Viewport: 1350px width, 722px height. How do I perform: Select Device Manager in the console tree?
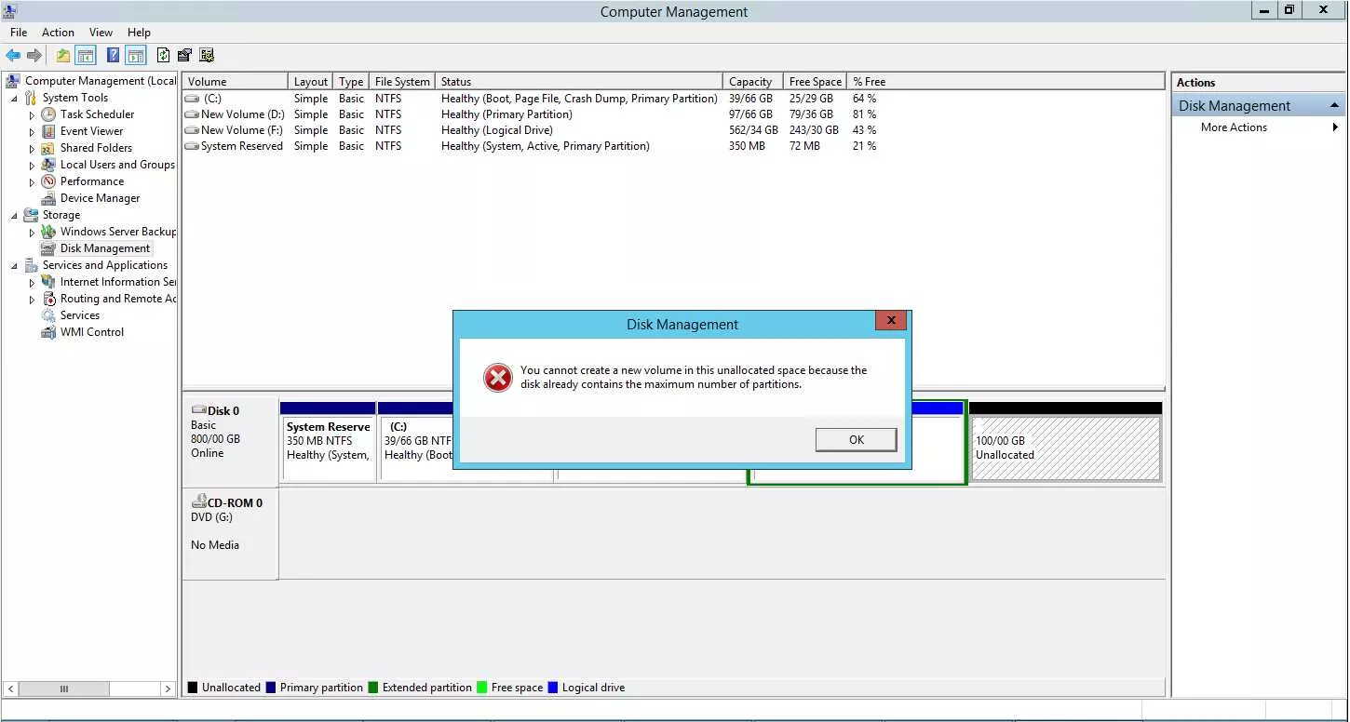(x=100, y=198)
